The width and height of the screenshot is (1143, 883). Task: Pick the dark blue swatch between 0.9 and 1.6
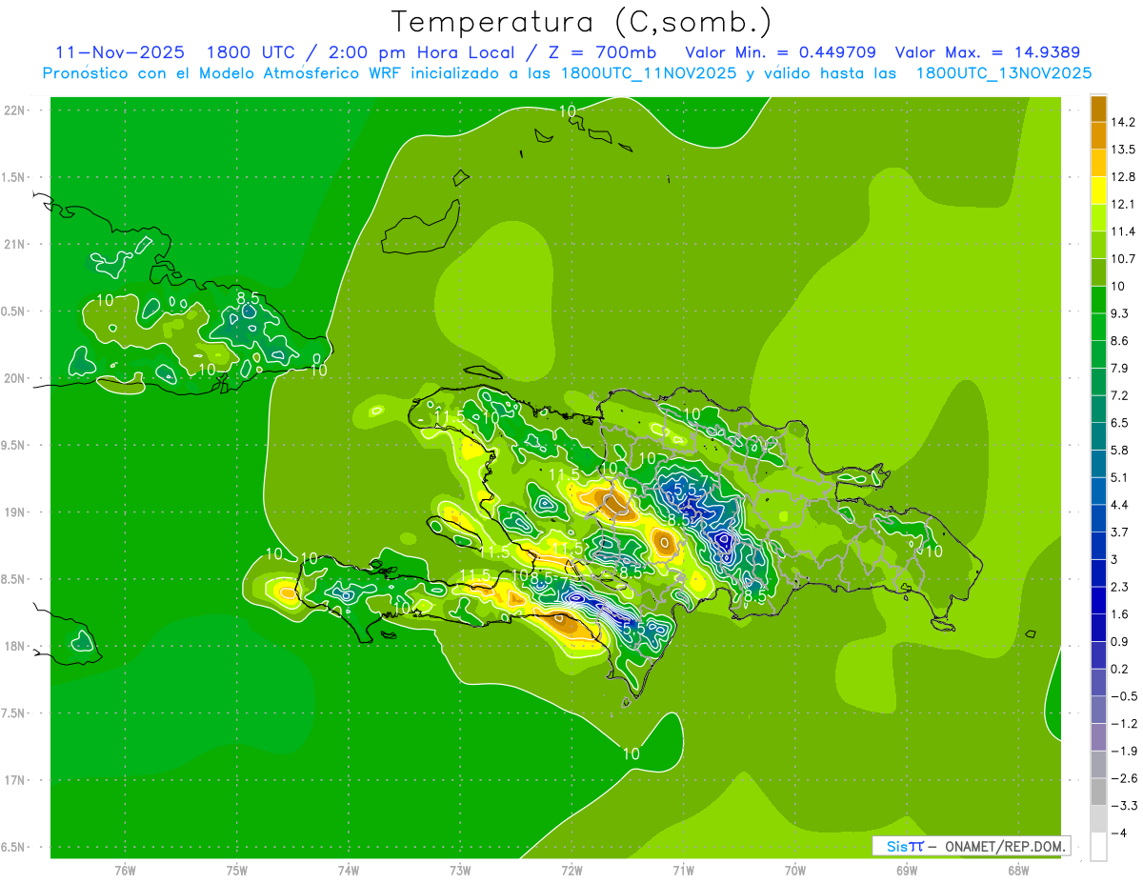[x=1098, y=629]
